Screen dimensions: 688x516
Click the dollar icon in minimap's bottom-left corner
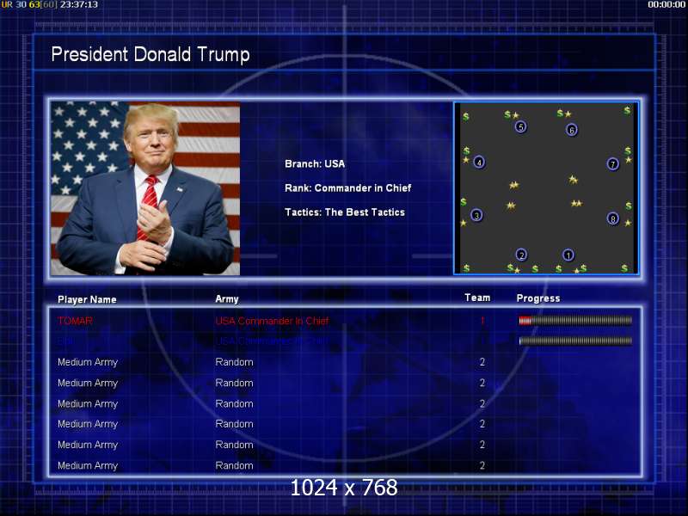point(466,267)
